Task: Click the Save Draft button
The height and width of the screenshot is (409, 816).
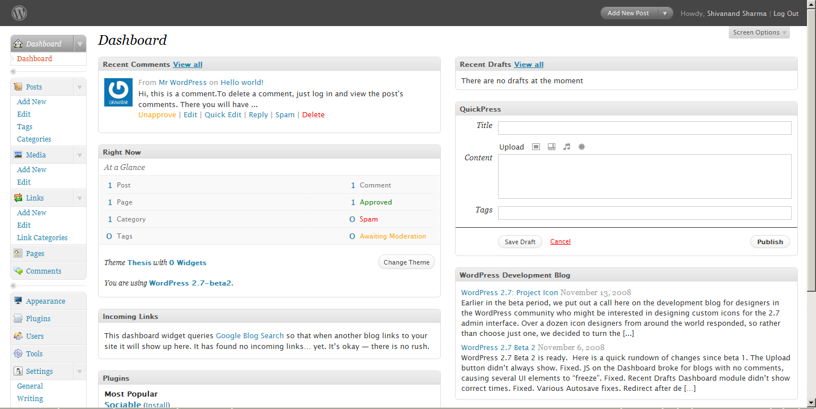Action: pyautogui.click(x=520, y=242)
